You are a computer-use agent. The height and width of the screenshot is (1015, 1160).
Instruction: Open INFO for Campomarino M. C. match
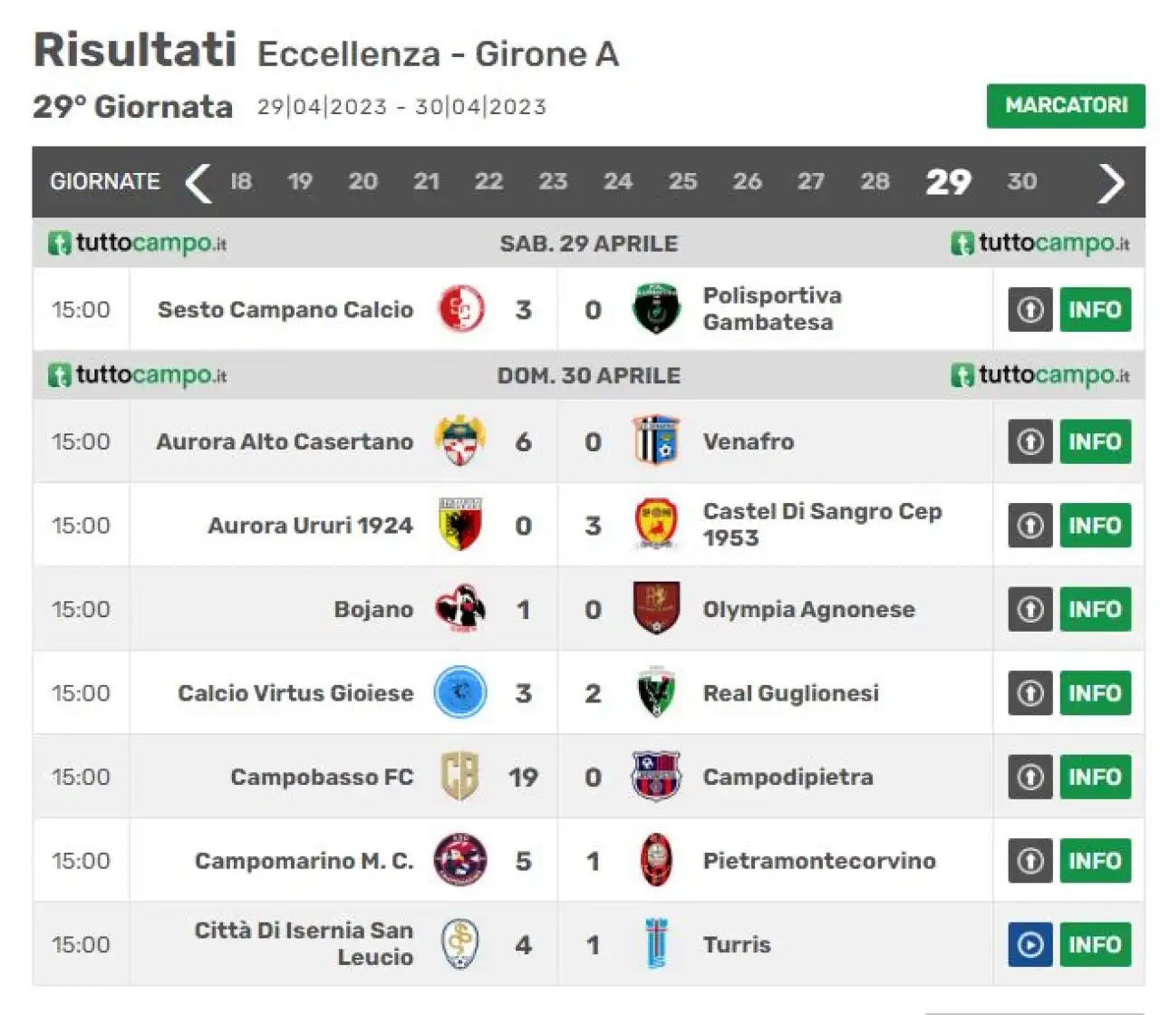tap(1095, 861)
